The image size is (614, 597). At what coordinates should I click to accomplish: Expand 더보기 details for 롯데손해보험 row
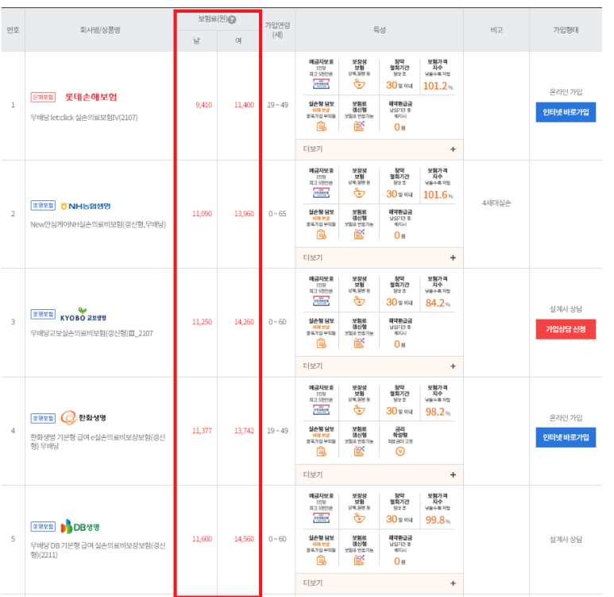tap(379, 149)
